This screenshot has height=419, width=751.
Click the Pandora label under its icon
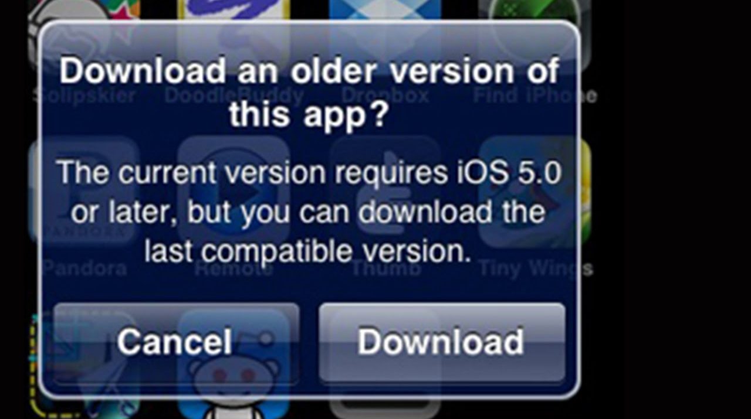point(84,268)
